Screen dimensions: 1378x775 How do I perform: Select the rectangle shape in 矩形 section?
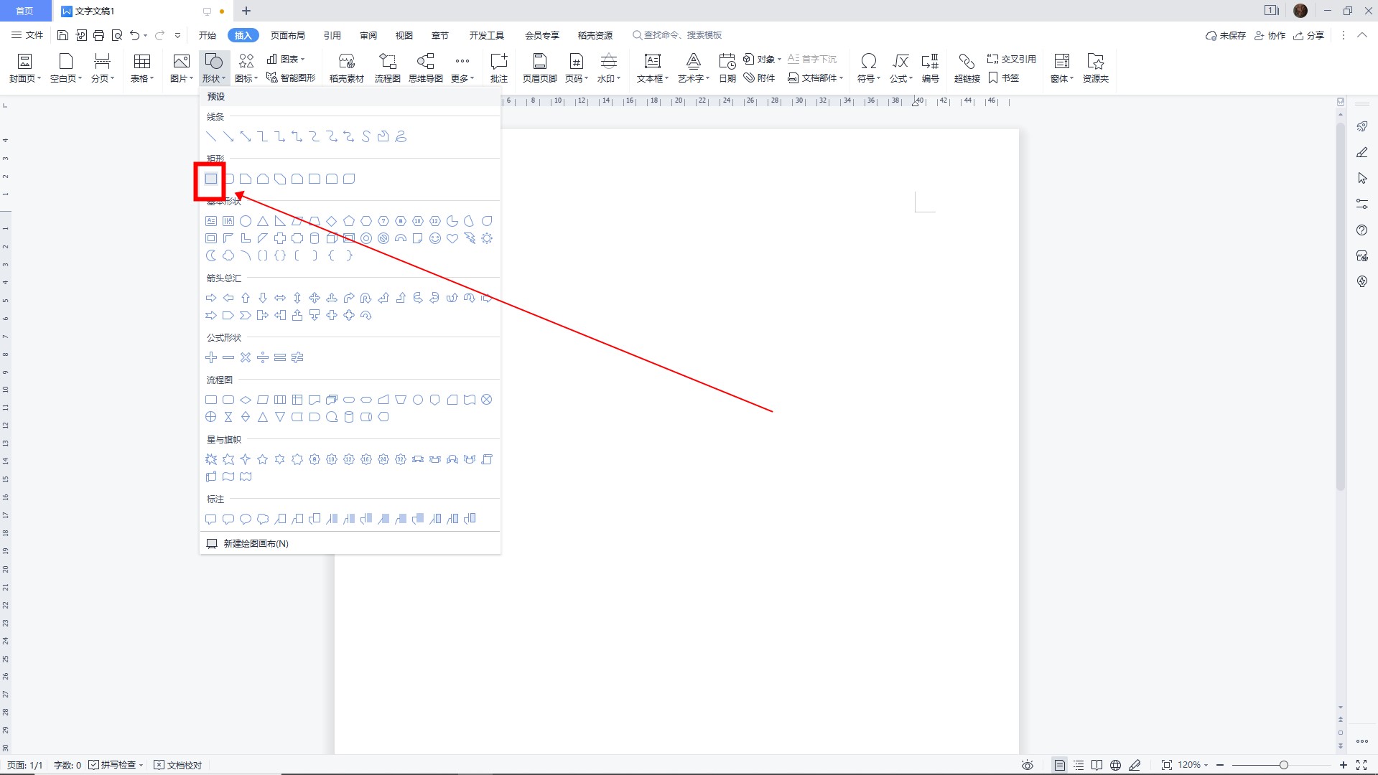pyautogui.click(x=210, y=179)
